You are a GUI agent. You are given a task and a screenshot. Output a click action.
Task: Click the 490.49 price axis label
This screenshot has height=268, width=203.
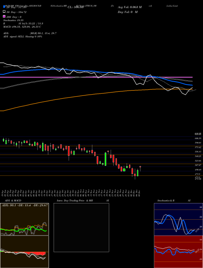[198, 170]
